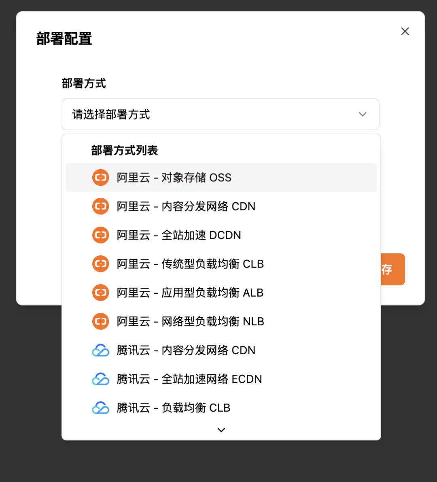Select 腾讯云 - 全站加速网络 ECDN option

point(189,379)
